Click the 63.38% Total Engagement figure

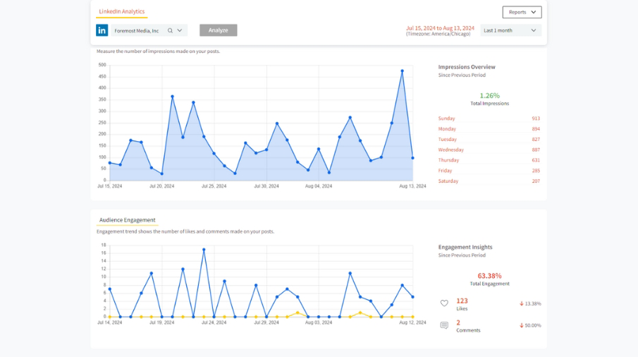489,276
